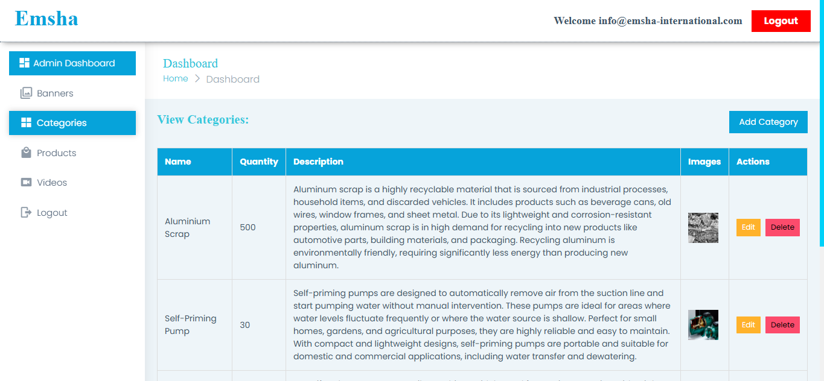Click the Emsha logo text
This screenshot has width=824, height=381.
[x=46, y=19]
